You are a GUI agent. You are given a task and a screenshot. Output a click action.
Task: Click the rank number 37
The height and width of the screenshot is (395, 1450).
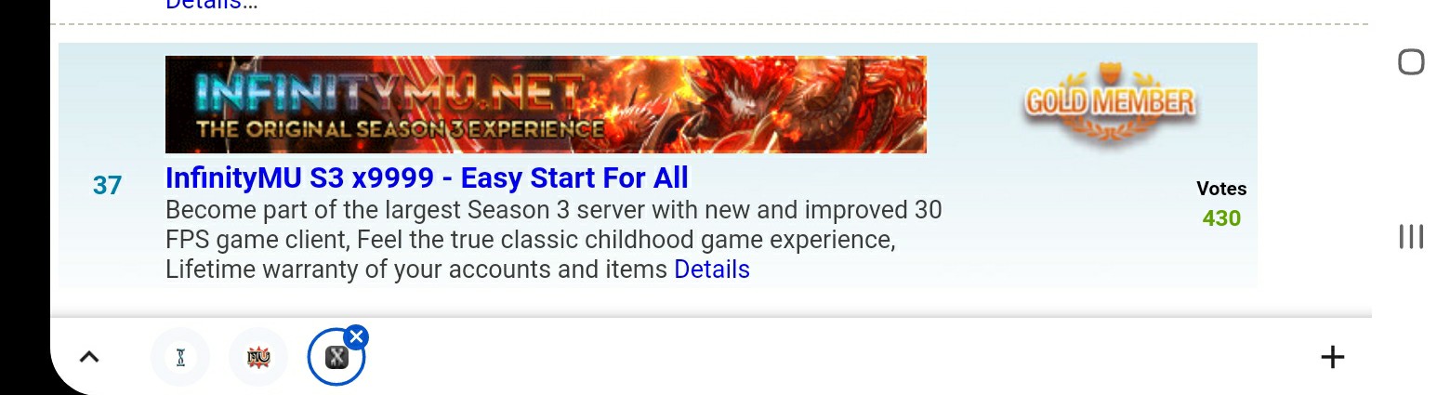tap(107, 185)
